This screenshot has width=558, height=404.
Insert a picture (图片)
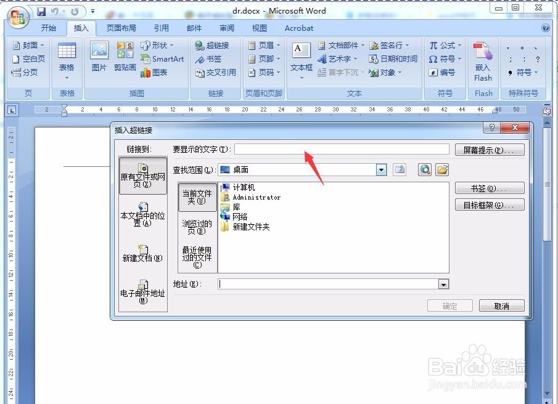(99, 57)
